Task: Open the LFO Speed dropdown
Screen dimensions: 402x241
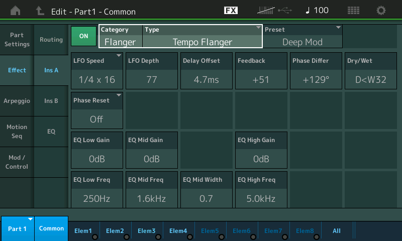Action: [97, 71]
